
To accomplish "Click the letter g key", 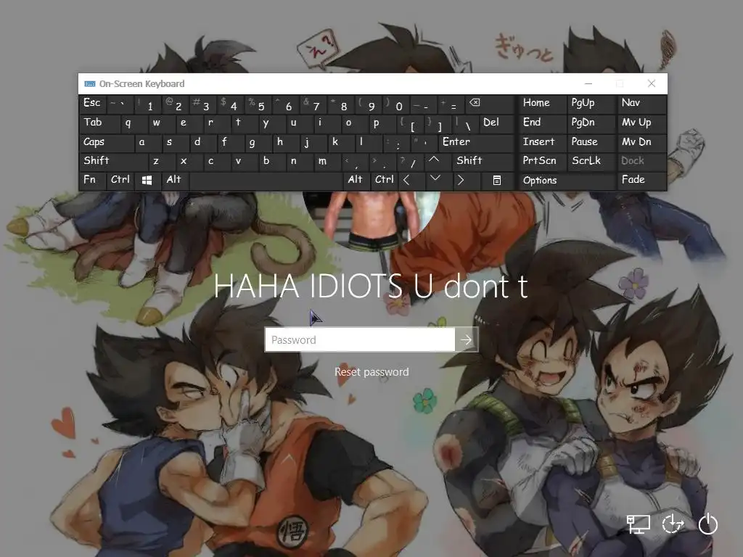I will coord(258,142).
